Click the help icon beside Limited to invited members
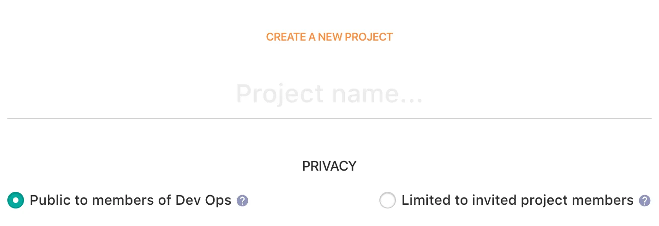This screenshot has height=226, width=659. click(644, 201)
